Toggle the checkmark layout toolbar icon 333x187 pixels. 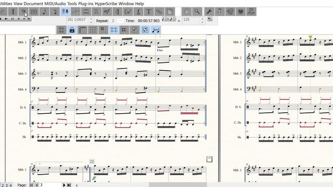tap(135, 30)
